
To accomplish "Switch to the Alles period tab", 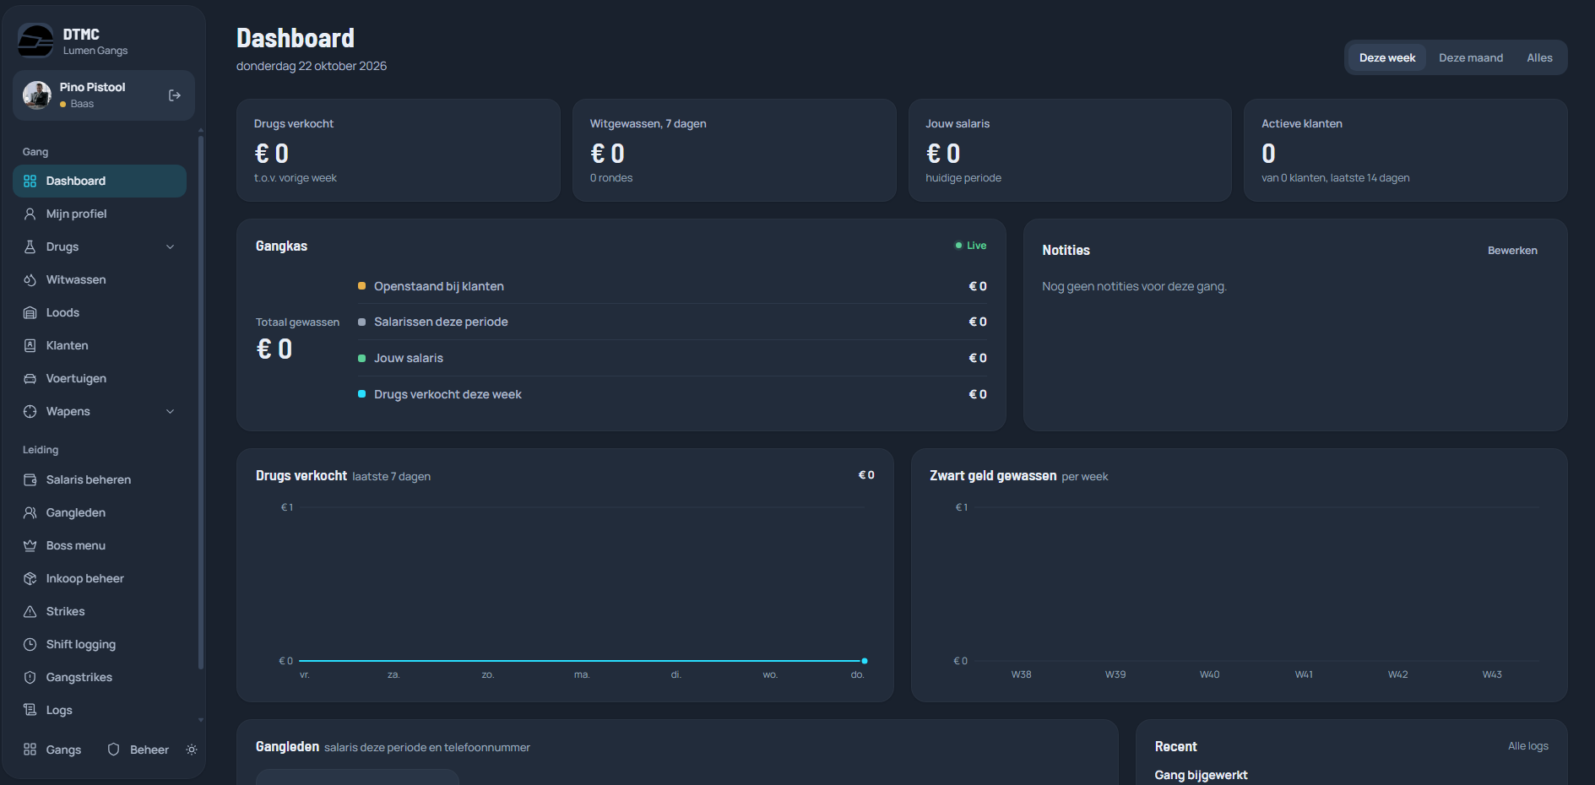I will point(1539,58).
